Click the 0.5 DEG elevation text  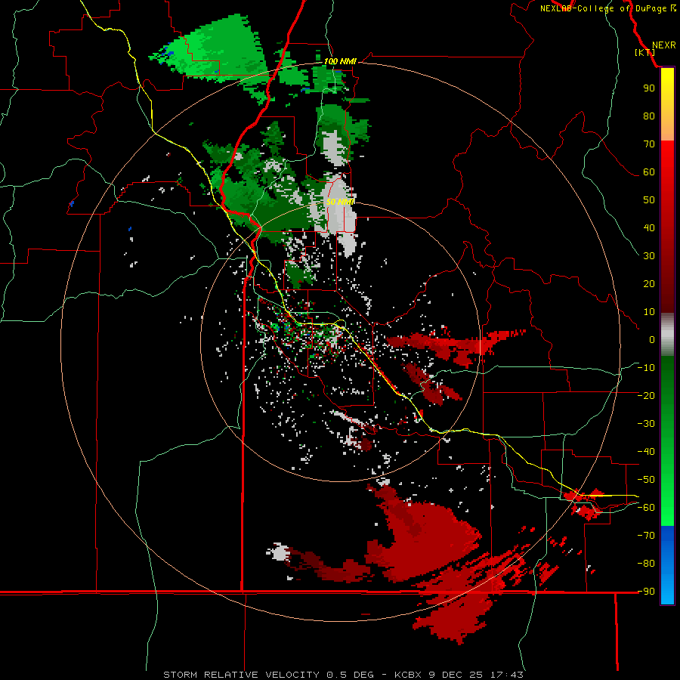[356, 675]
